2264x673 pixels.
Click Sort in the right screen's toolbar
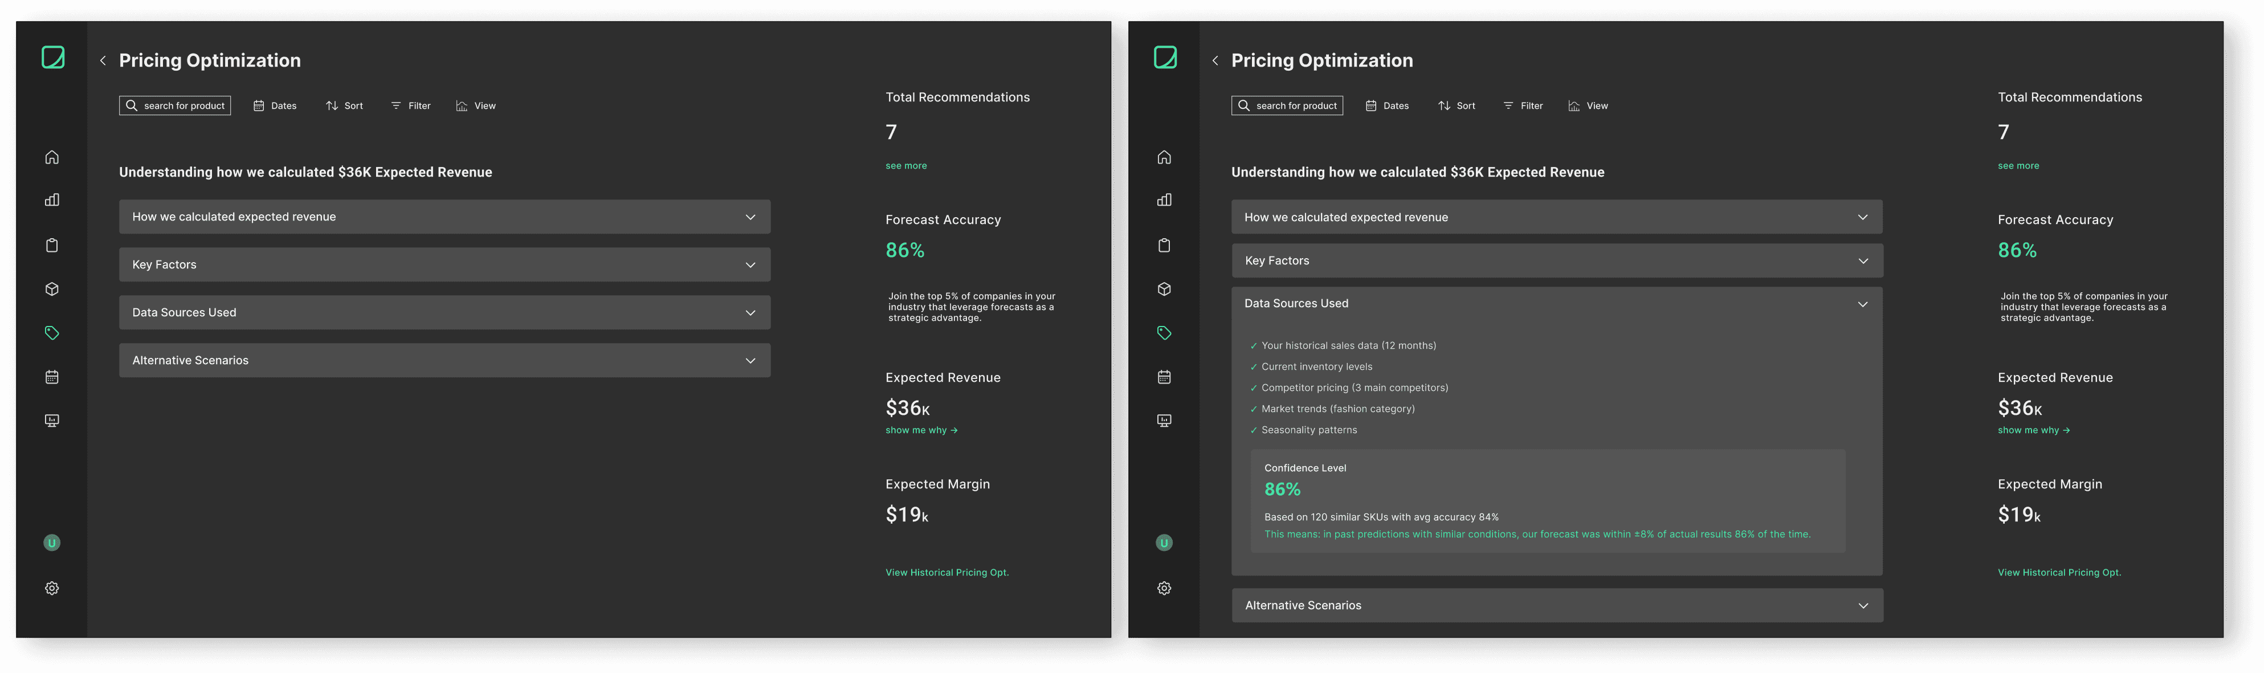tap(1457, 105)
